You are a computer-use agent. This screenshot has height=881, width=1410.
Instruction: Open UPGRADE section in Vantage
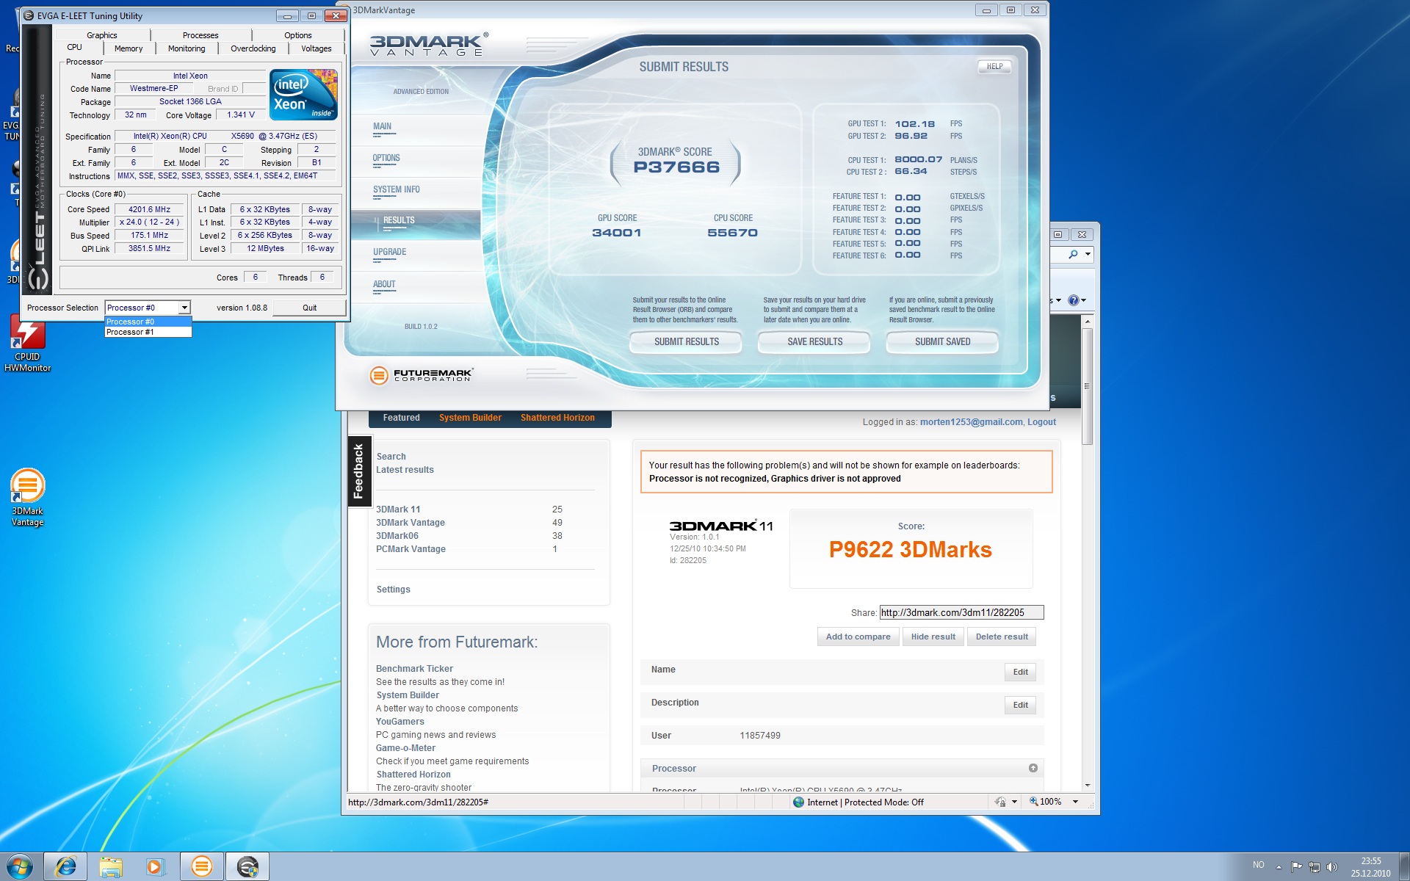(389, 252)
